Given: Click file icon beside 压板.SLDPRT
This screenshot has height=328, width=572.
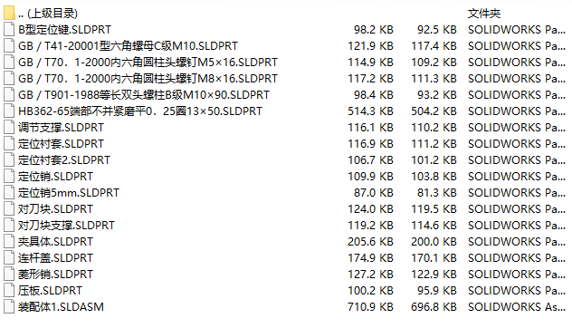Looking at the screenshot, I should (9, 290).
